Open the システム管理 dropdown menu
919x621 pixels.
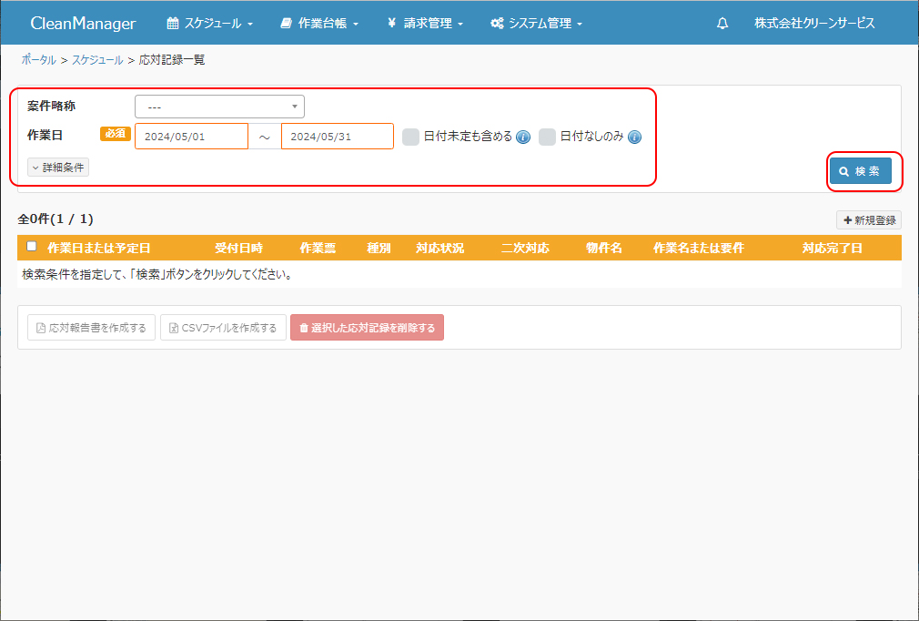tap(536, 24)
